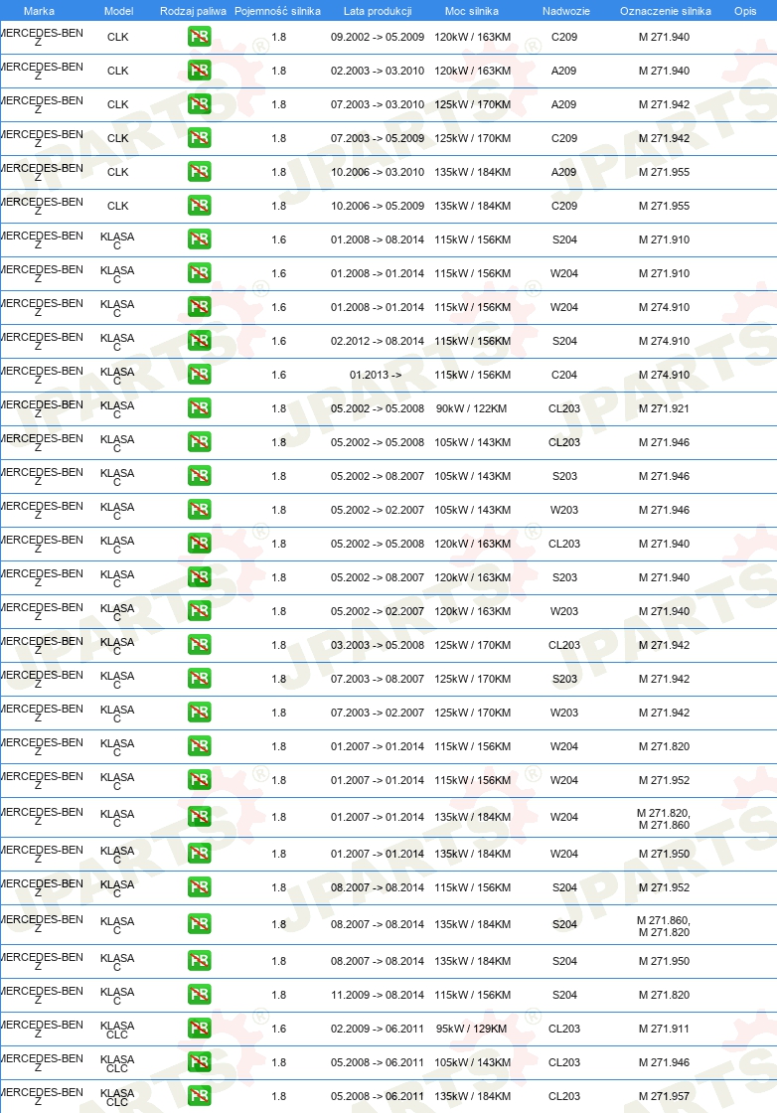Screen dimensions: 777x1113
Task: Click the date cell 11.2009 -> 08.2014
Action: pos(378,995)
